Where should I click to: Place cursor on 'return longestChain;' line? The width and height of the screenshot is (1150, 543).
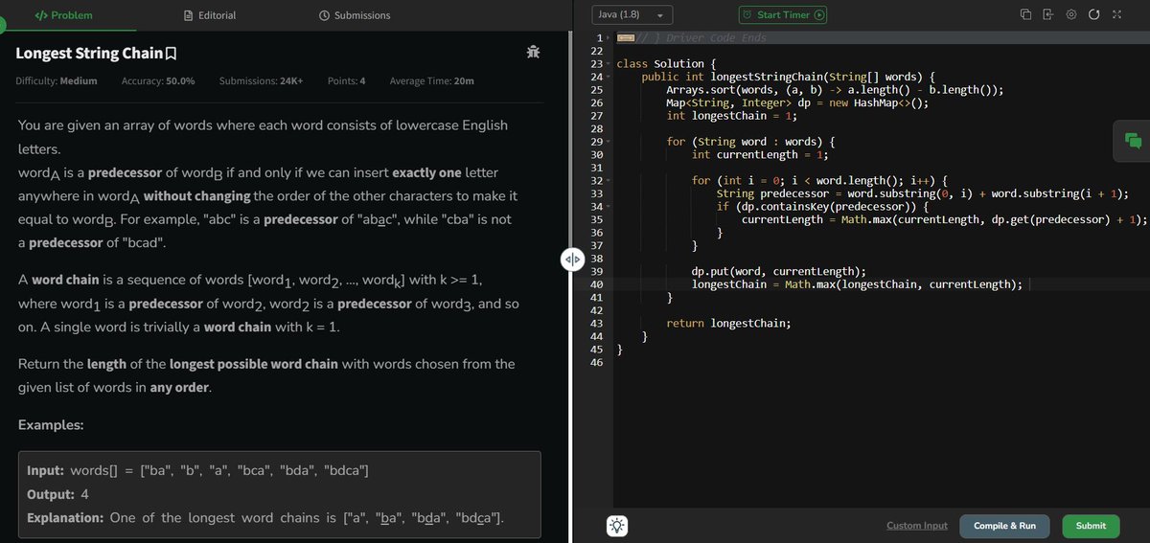729,323
